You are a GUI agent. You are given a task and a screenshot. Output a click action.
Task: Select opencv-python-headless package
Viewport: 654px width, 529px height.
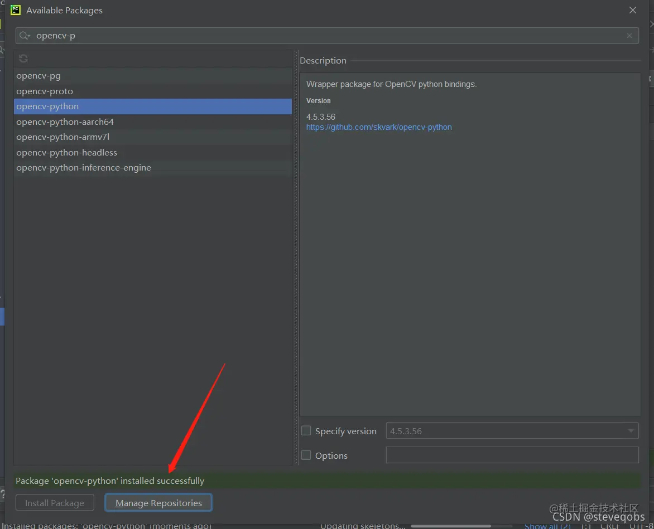(x=153, y=152)
